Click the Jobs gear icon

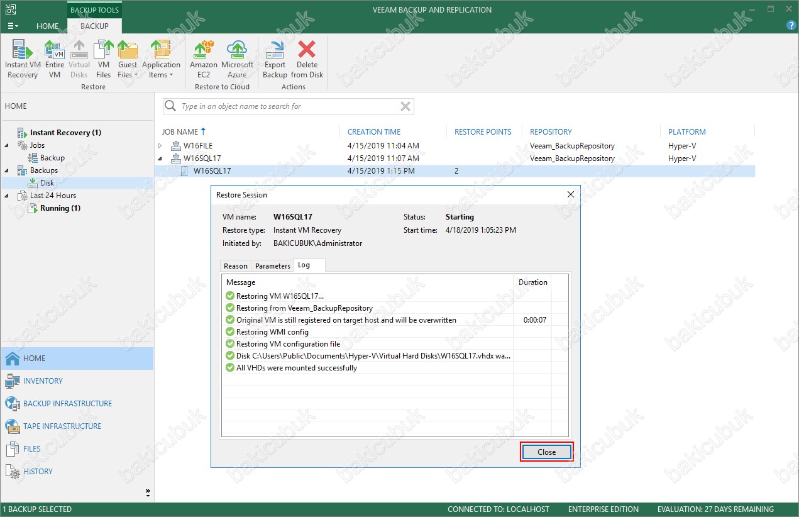[x=23, y=145]
